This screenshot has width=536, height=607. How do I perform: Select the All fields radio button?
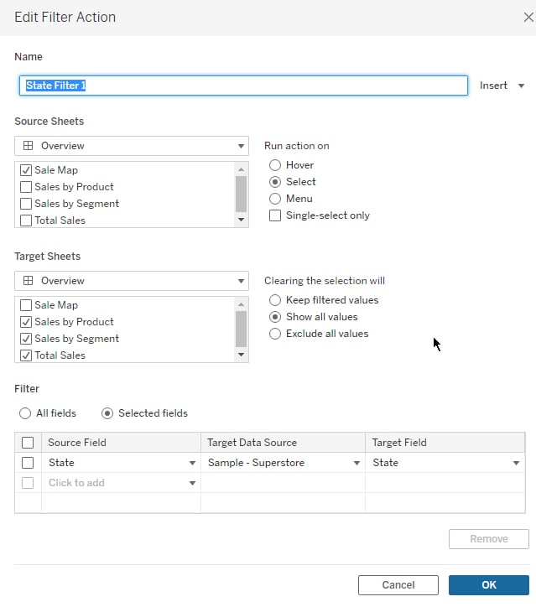point(25,413)
